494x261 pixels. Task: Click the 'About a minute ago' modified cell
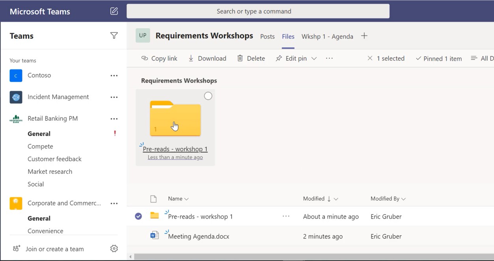(331, 216)
